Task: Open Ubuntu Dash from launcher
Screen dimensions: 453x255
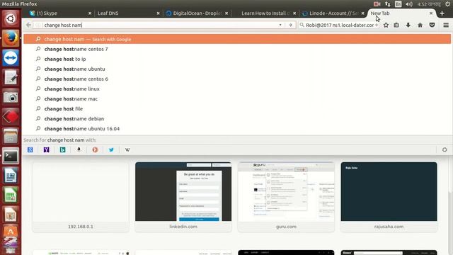Action: [x=11, y=19]
